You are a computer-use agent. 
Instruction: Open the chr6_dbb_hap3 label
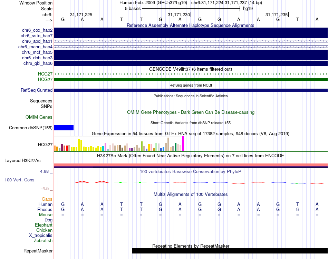(37, 58)
